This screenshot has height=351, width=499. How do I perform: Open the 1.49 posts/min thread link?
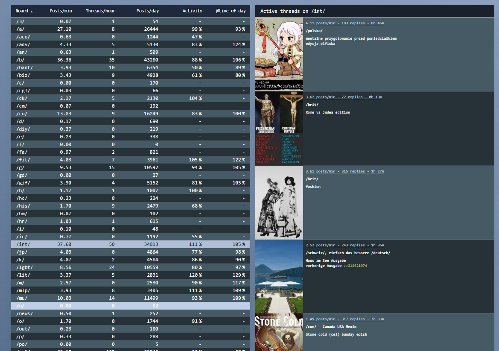[x=344, y=319]
